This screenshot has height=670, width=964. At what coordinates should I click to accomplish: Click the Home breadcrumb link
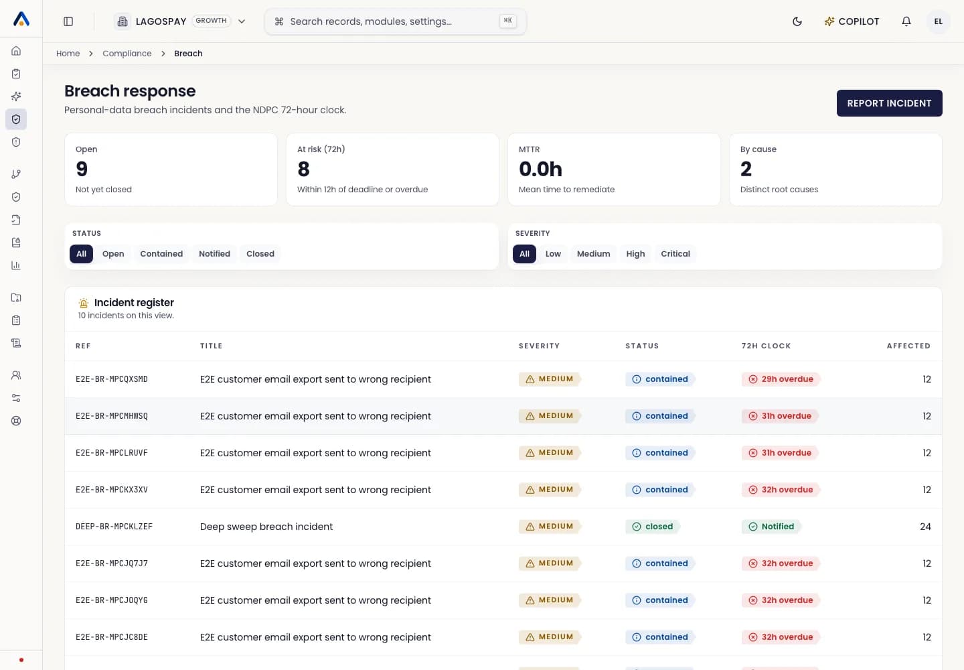click(68, 54)
